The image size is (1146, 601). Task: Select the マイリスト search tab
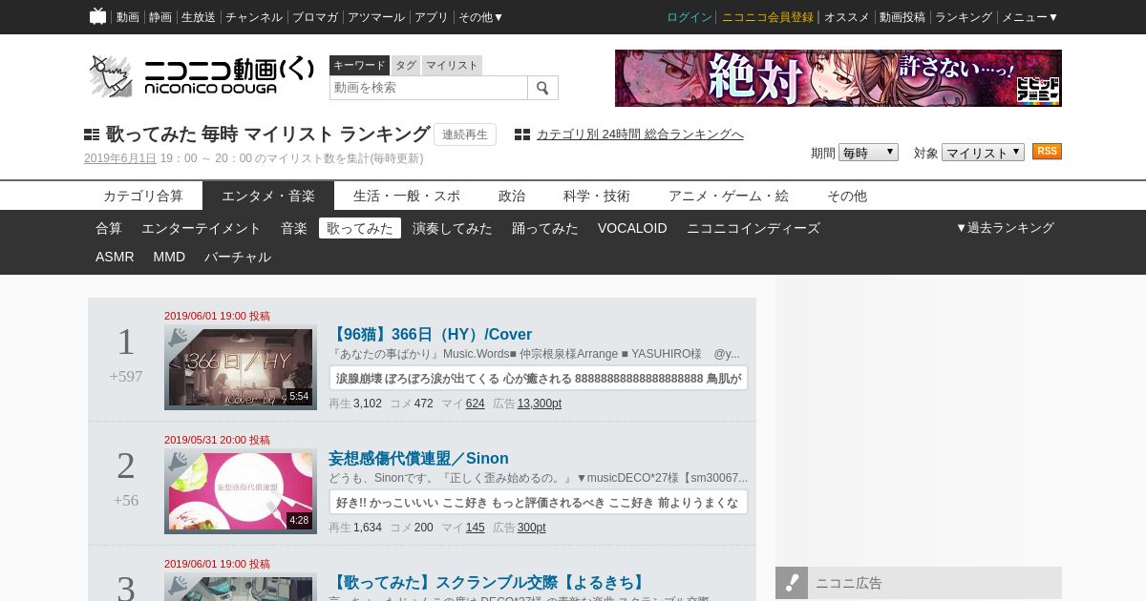coord(452,65)
